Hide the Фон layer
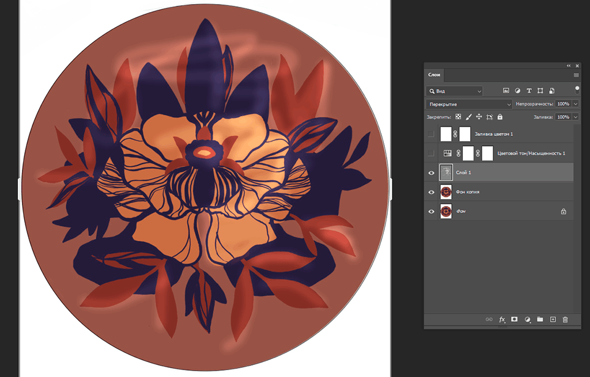The width and height of the screenshot is (590, 377). (x=431, y=211)
